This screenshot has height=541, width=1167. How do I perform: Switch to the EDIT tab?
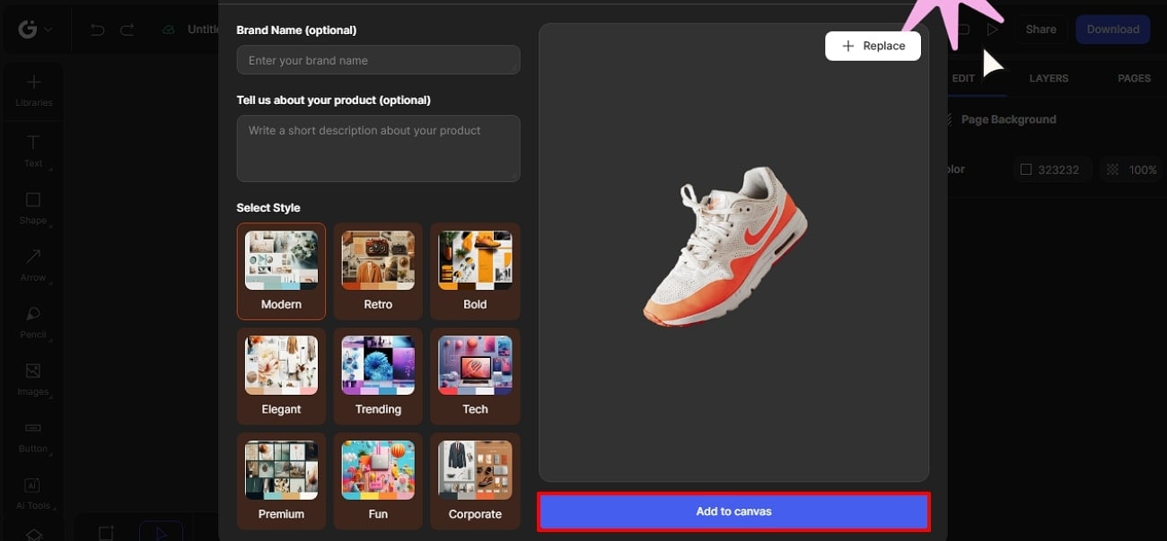point(963,78)
